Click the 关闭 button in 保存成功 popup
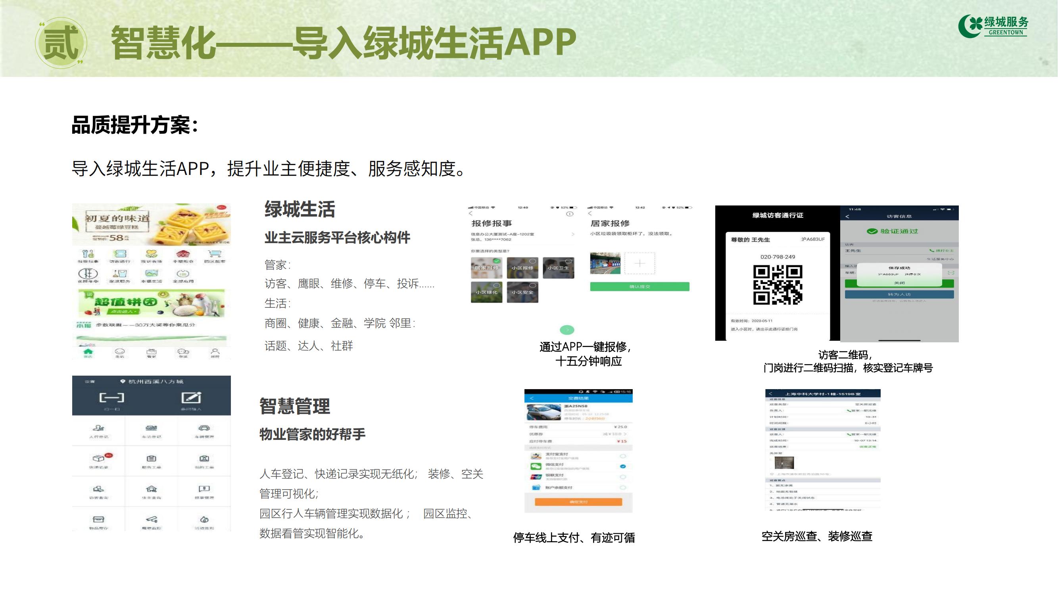 [899, 283]
